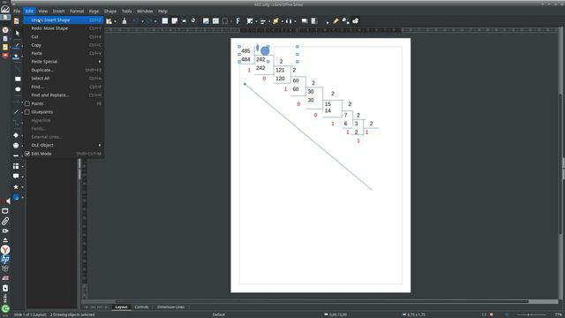
Task: Toggle the Points checkbox in the Edit menu
Action: pos(27,103)
